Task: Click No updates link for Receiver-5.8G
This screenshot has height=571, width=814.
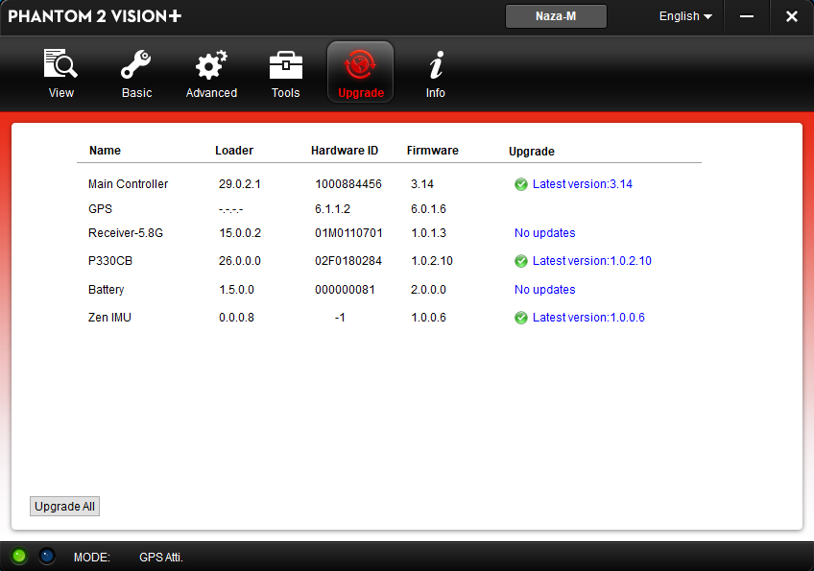Action: (x=544, y=233)
